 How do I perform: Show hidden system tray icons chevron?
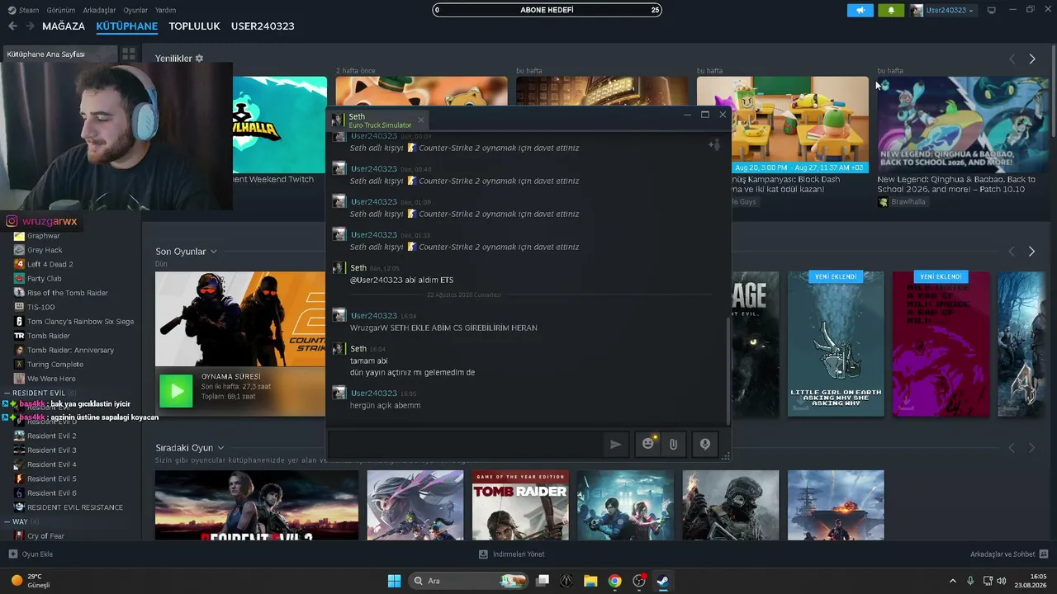click(x=952, y=581)
